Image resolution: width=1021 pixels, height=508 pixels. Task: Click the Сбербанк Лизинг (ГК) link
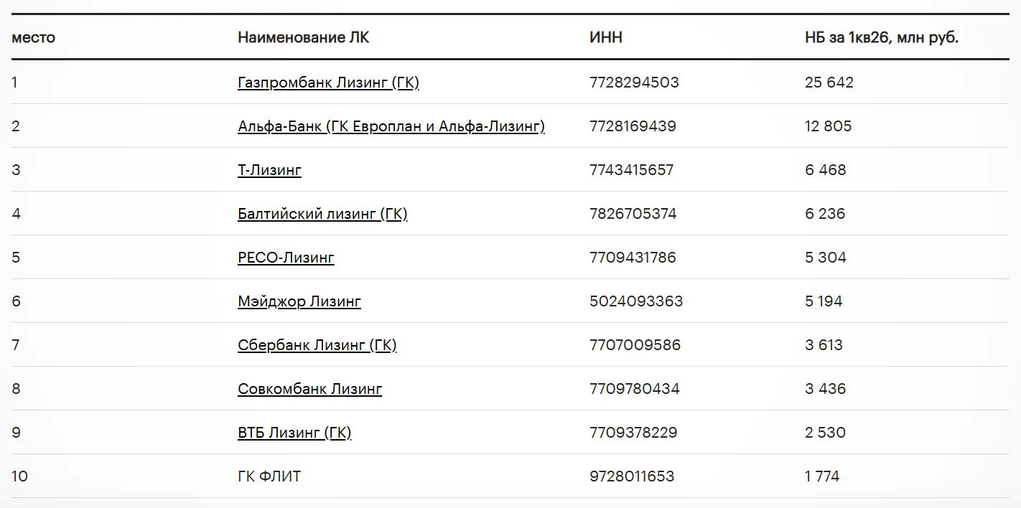pyautogui.click(x=317, y=345)
